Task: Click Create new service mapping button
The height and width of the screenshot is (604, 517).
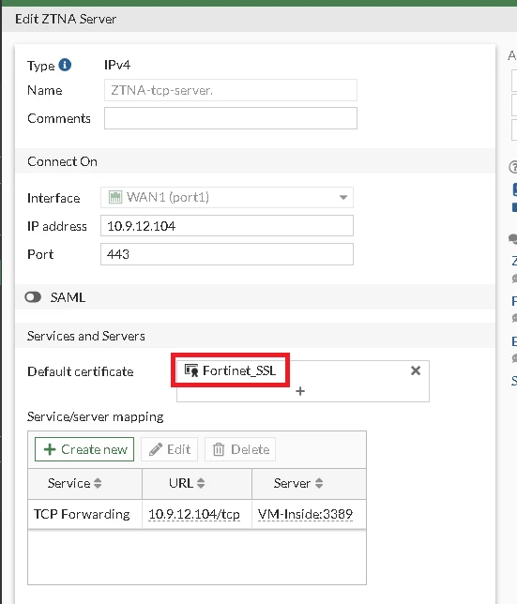Action: tap(84, 449)
